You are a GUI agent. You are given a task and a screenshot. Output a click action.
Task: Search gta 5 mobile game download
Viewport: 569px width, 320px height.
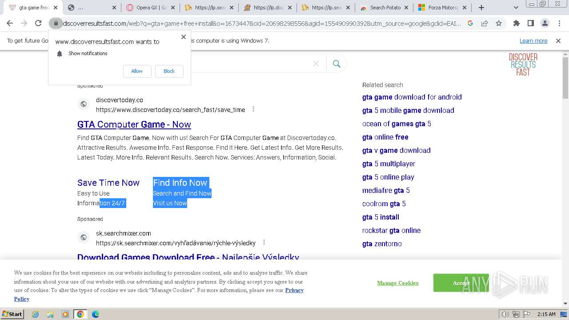408,110
